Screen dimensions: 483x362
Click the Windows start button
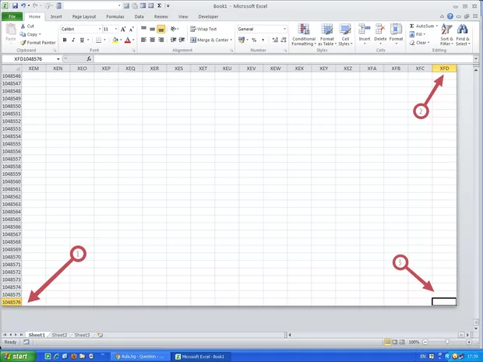(x=18, y=357)
